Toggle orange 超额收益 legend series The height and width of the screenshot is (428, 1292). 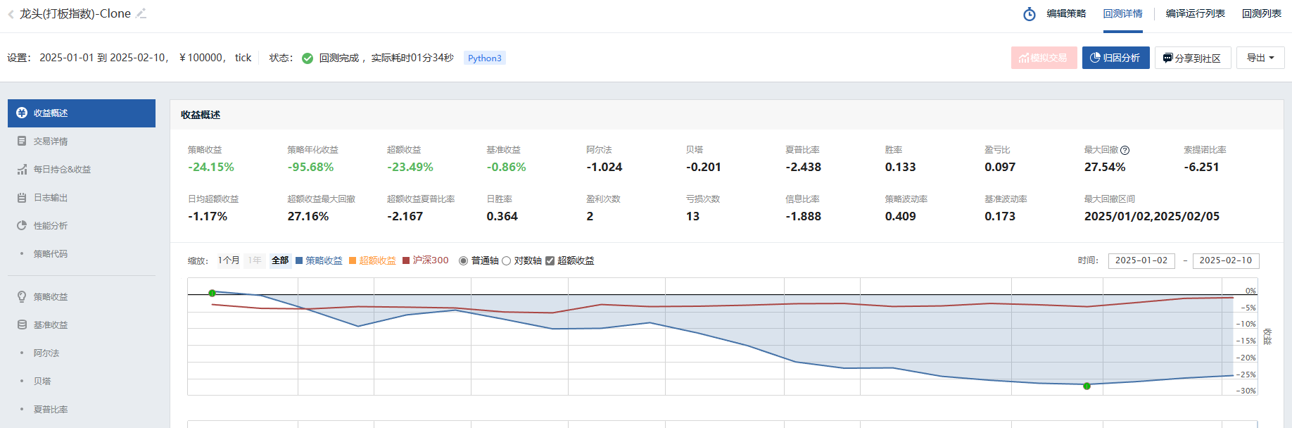coord(372,260)
